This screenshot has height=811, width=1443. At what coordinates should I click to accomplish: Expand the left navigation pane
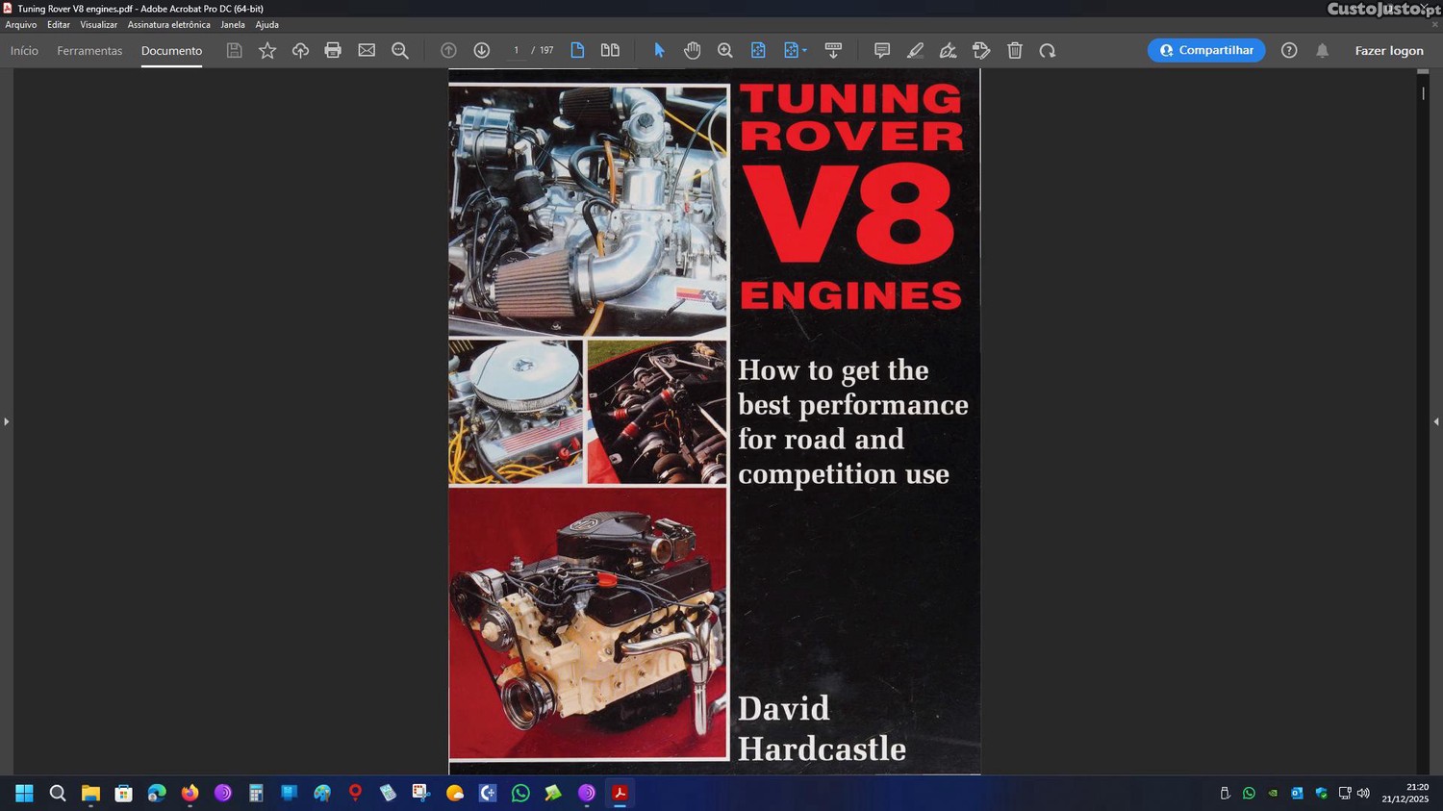coord(6,421)
